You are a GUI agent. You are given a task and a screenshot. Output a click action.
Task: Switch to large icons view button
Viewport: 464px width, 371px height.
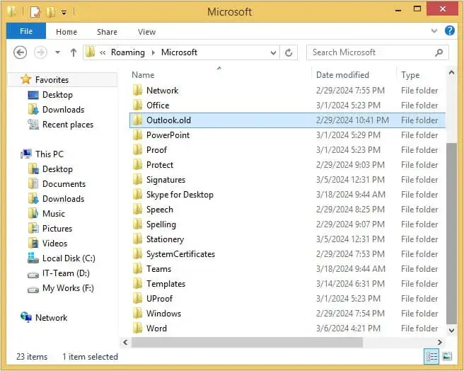click(x=447, y=356)
